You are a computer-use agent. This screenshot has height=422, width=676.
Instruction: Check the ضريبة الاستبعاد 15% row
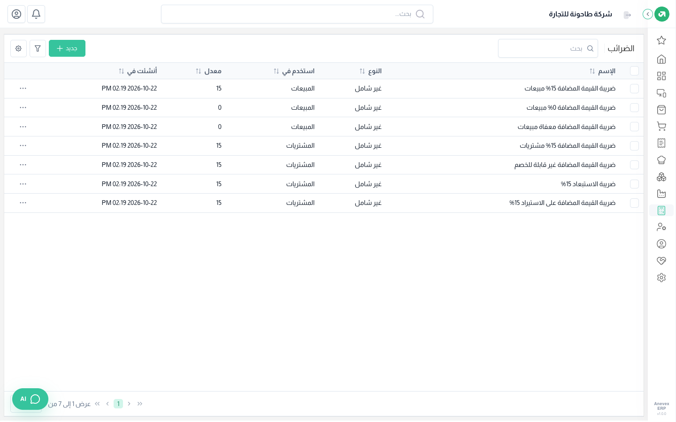(x=634, y=184)
